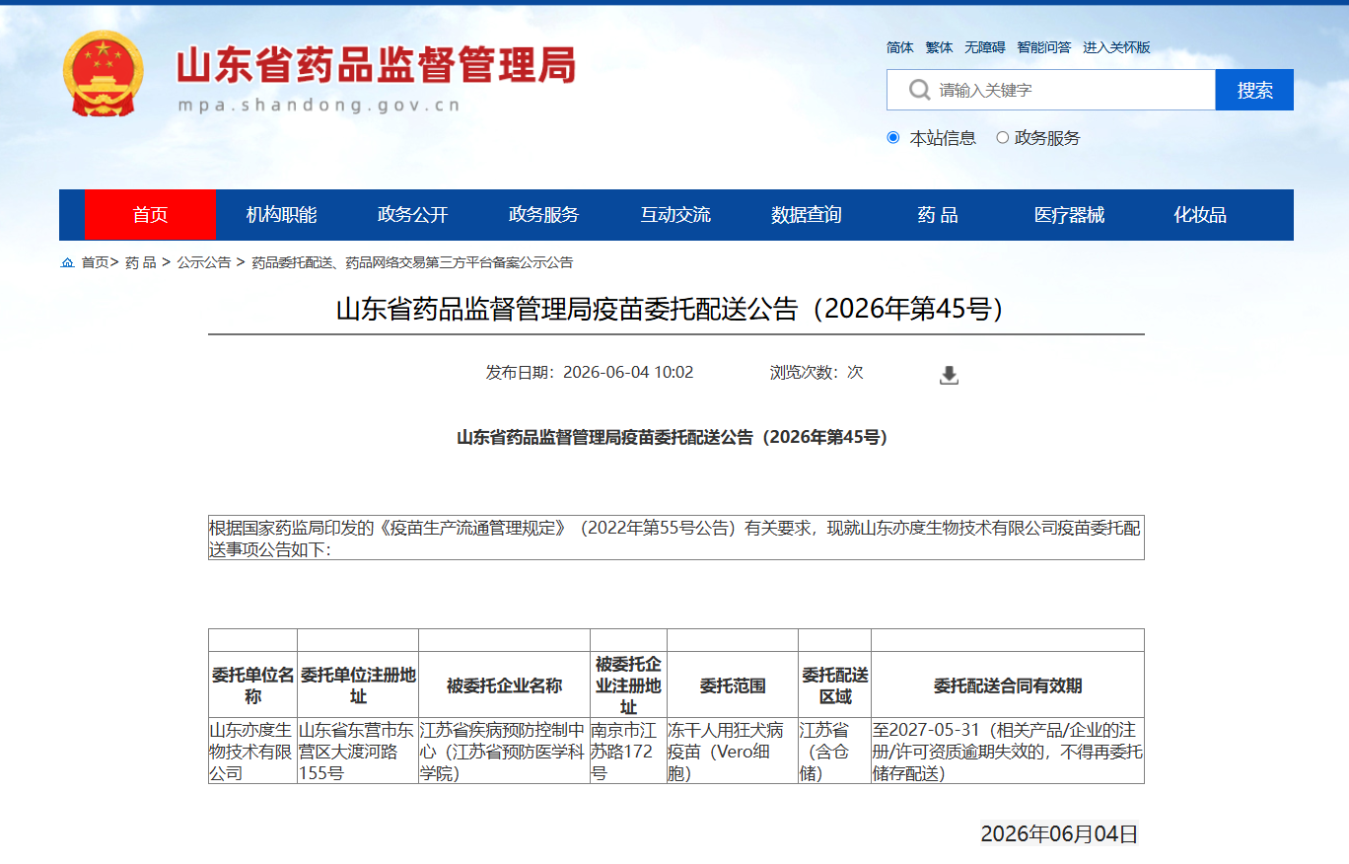Viewport: 1349px width, 864px height.
Task: Switch to 繁体 language link
Action: tap(940, 47)
